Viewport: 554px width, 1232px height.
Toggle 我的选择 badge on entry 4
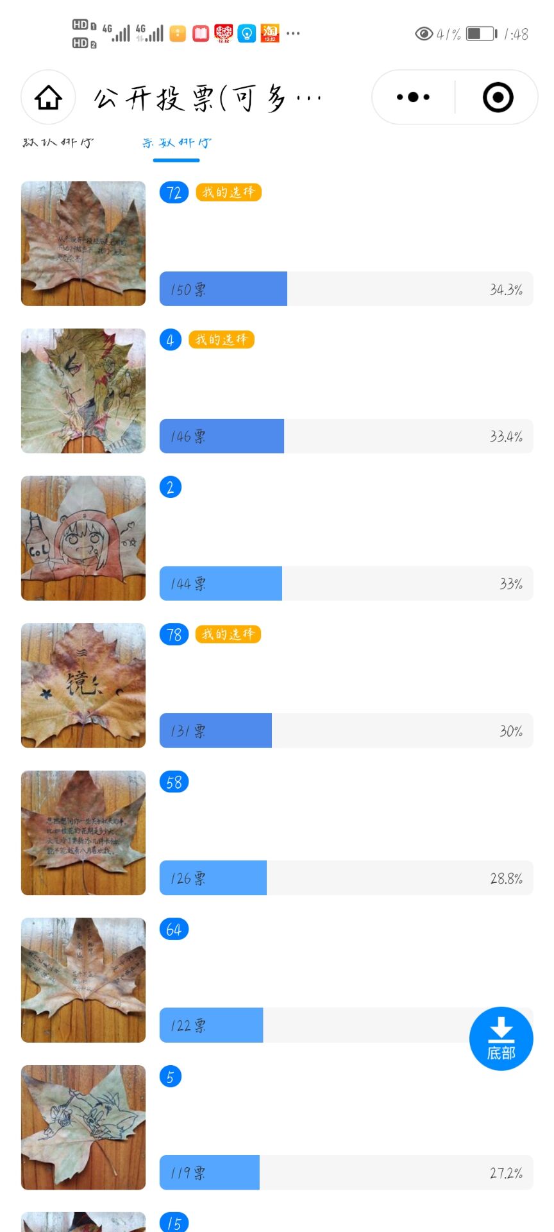[x=221, y=339]
